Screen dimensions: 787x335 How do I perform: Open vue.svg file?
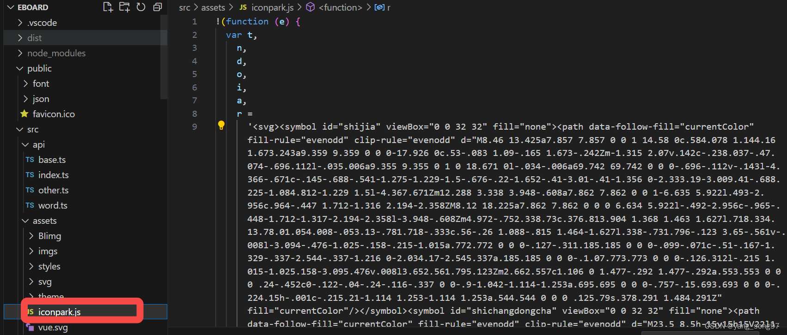[53, 327]
